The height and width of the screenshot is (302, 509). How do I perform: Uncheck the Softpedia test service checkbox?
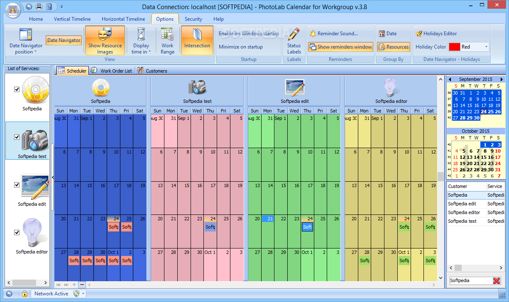tap(17, 137)
